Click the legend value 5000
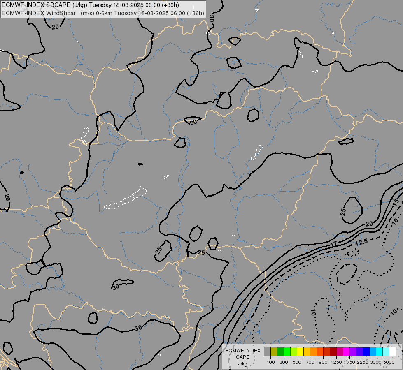Screen dimensions: 403x370 coord(389,362)
